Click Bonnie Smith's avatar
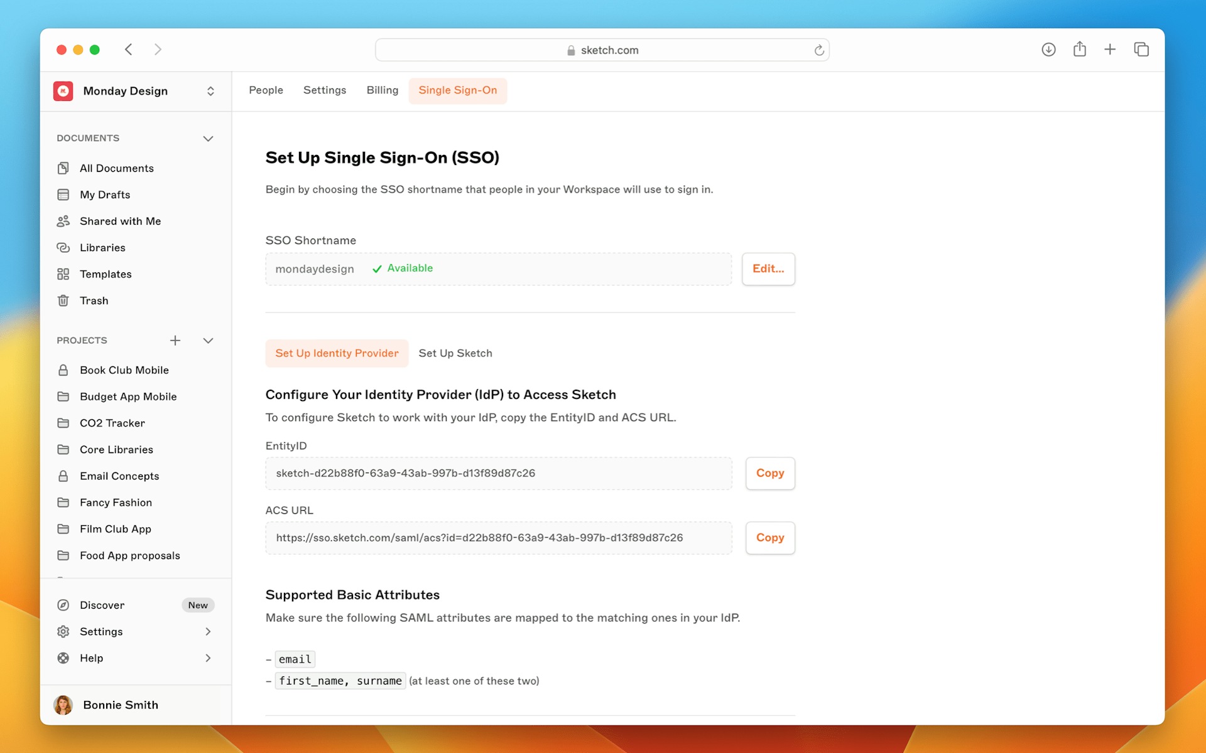 click(63, 705)
